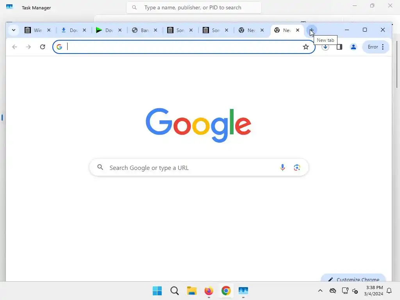Open Google Lens image search

297,167
